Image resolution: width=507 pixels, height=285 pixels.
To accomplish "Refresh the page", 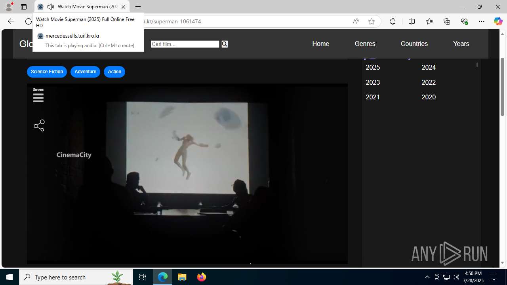I will [x=28, y=21].
